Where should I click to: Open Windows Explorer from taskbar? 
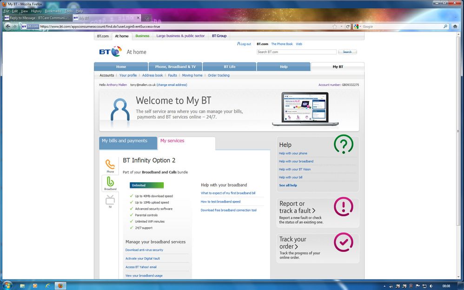[22, 286]
